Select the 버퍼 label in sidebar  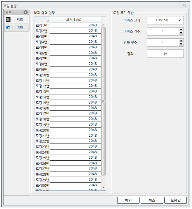pos(19,28)
